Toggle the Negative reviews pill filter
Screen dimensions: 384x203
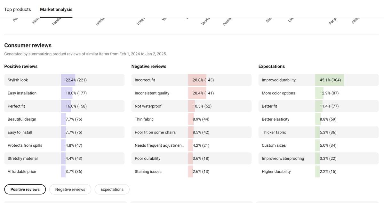click(x=70, y=189)
